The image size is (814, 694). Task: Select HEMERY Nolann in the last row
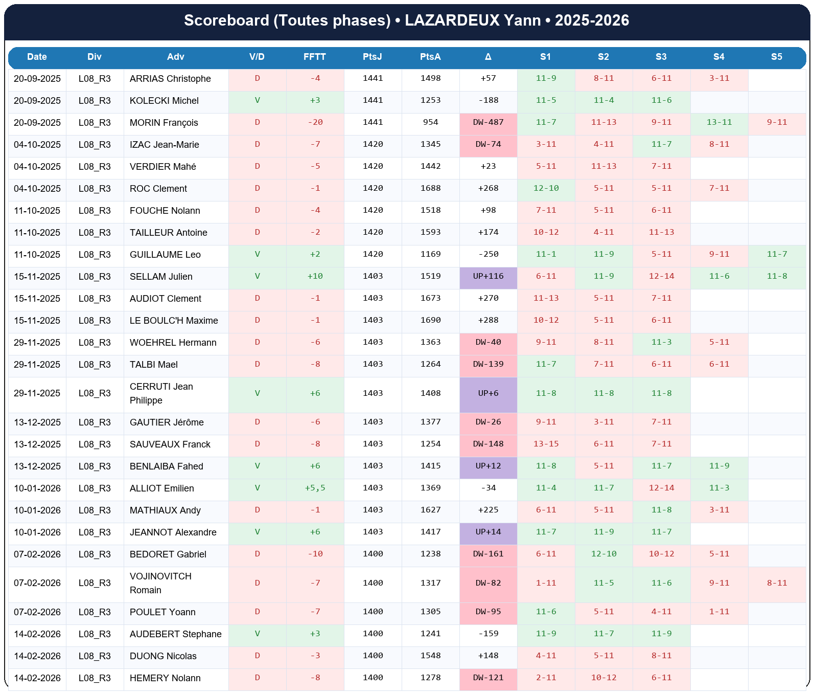pyautogui.click(x=165, y=678)
